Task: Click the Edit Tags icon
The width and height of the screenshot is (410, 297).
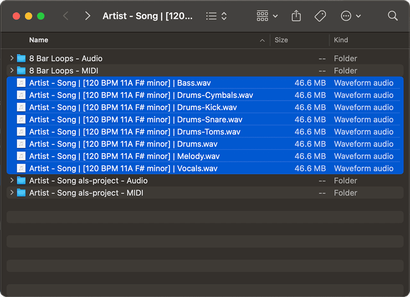Action: click(320, 16)
